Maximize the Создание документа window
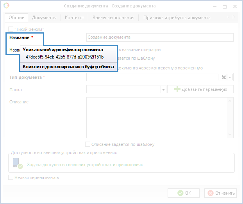 click(225, 7)
